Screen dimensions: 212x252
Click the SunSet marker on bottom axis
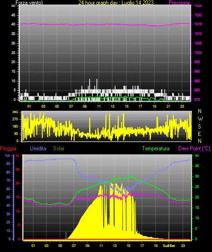click(x=169, y=246)
